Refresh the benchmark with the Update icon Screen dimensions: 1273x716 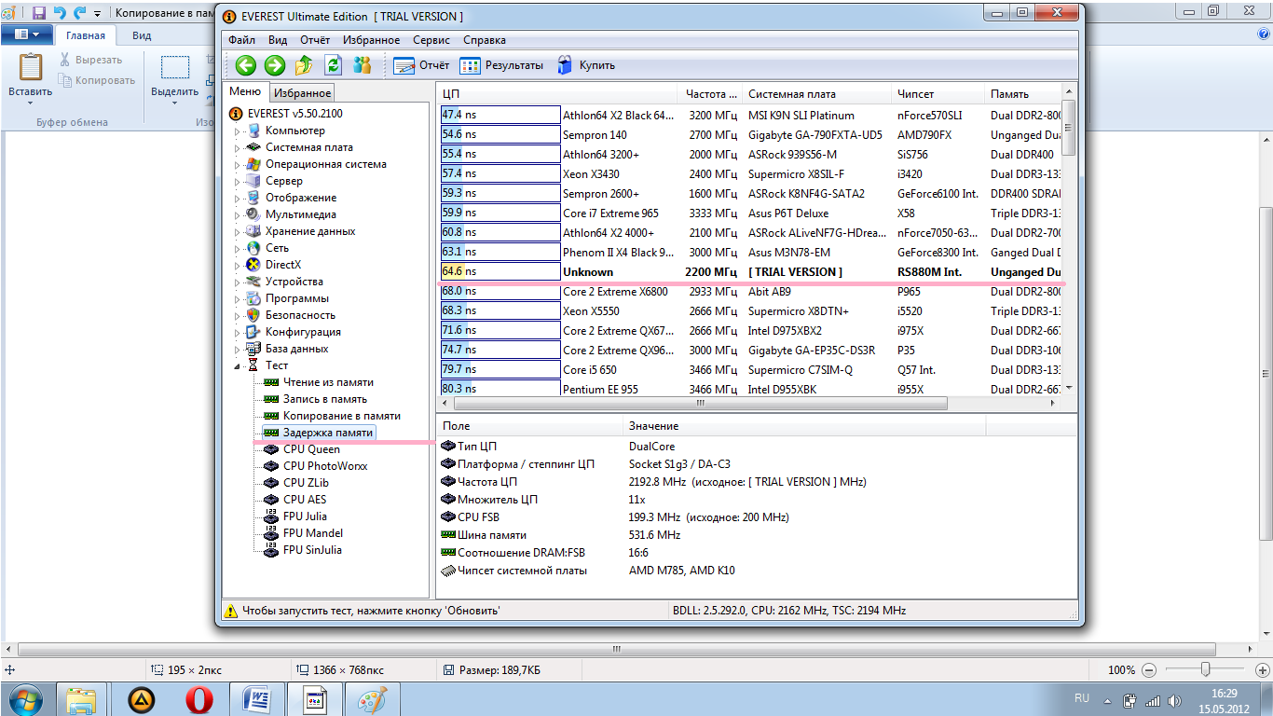pyautogui.click(x=333, y=65)
